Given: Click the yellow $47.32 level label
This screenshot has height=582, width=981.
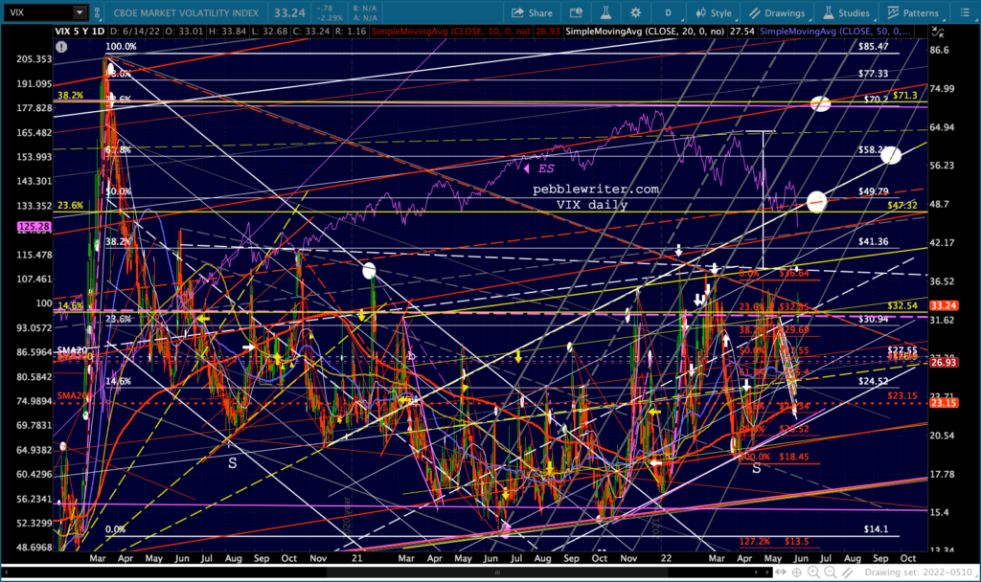Looking at the screenshot, I should tap(902, 205).
